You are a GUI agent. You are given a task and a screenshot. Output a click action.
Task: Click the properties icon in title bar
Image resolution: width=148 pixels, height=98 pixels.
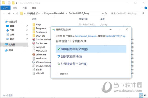coord(9,3)
